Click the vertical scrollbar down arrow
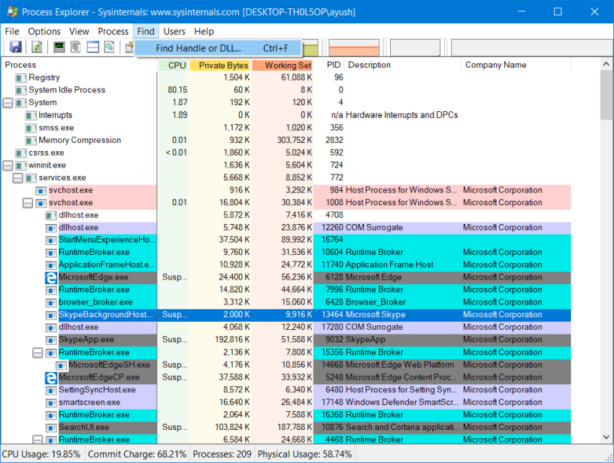 pyautogui.click(x=606, y=437)
